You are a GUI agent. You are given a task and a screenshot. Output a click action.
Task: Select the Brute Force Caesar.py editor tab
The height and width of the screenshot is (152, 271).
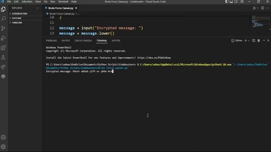pos(61,8)
